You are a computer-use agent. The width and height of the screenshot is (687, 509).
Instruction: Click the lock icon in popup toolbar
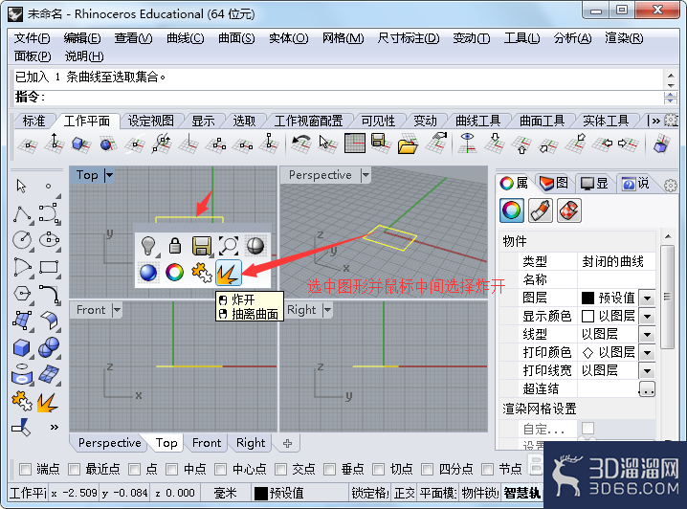(175, 246)
